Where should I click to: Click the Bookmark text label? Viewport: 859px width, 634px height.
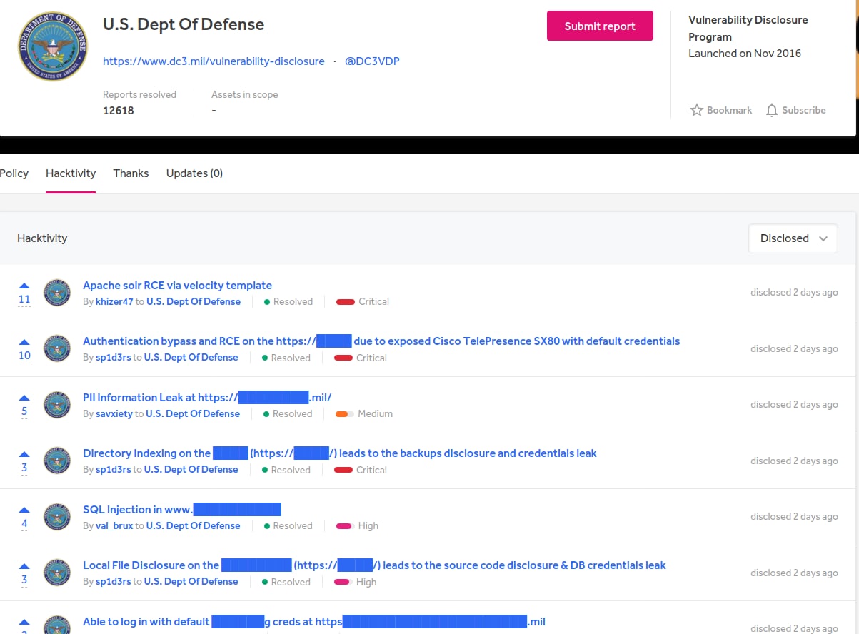click(x=729, y=111)
